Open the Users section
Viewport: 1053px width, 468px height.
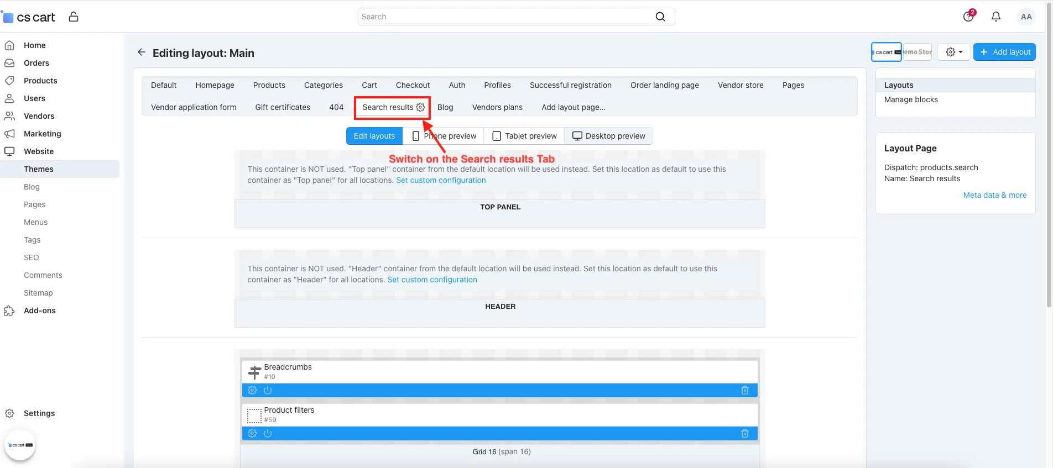[34, 98]
